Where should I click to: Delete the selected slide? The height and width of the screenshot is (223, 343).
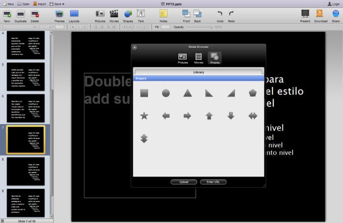point(35,16)
